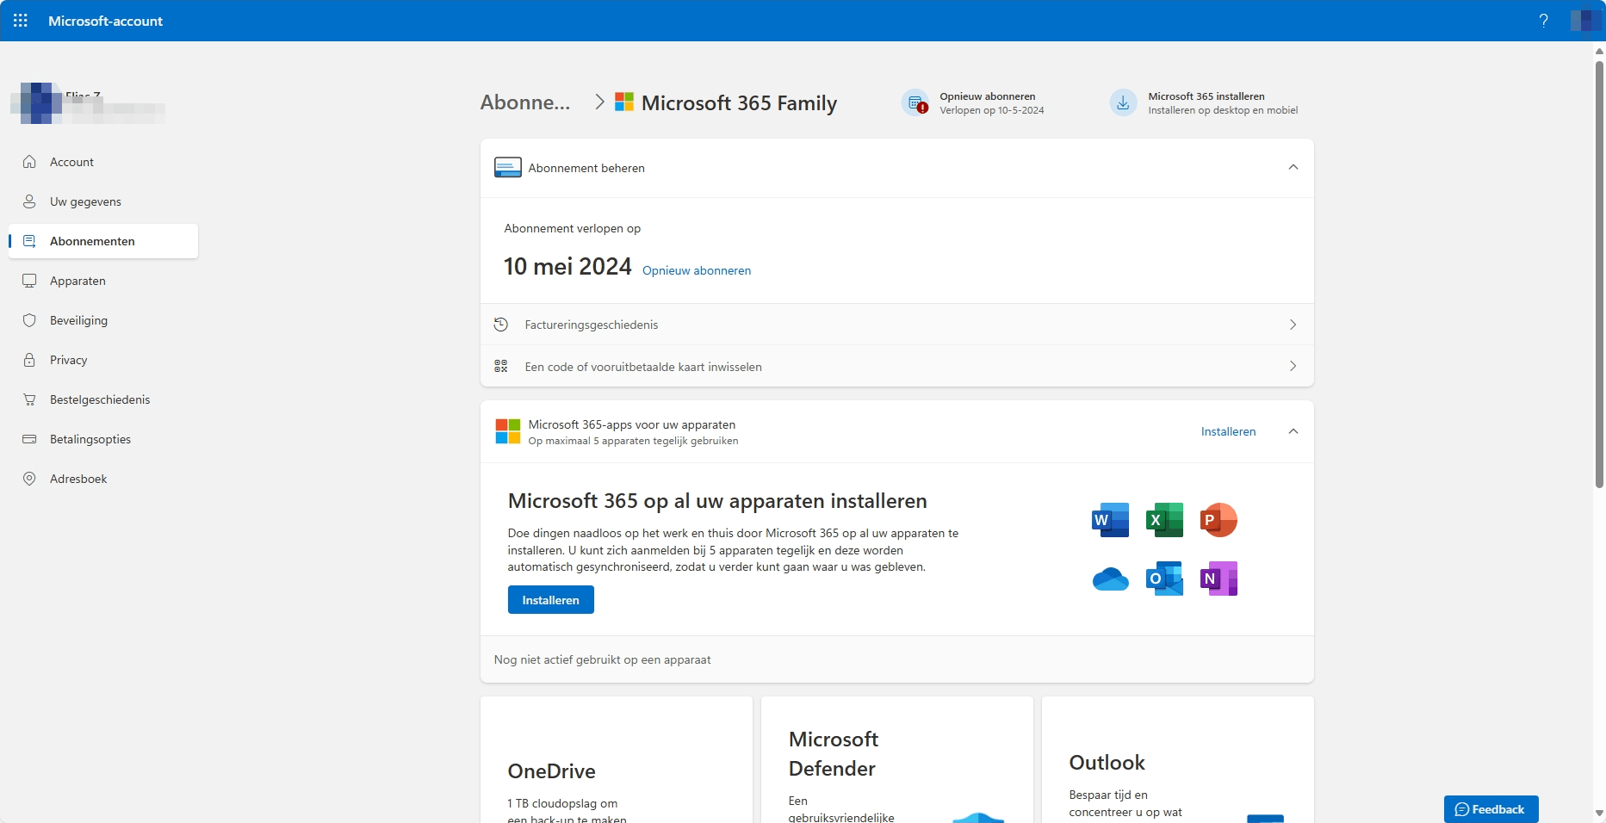
Task: Click Microsoft 365 installeren text at top
Action: tap(1206, 96)
